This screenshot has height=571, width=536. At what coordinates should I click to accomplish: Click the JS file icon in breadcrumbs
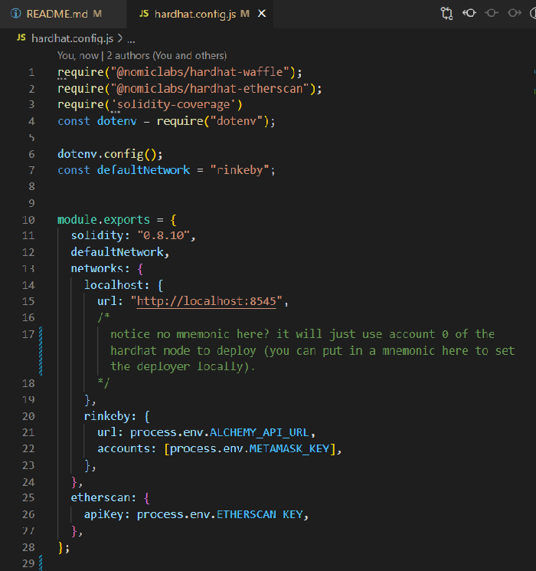pos(21,38)
